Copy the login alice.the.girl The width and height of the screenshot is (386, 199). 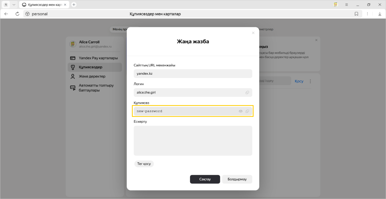click(247, 93)
